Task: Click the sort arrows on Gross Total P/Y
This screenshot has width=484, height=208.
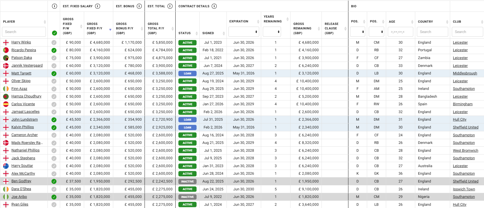Action: click(173, 29)
